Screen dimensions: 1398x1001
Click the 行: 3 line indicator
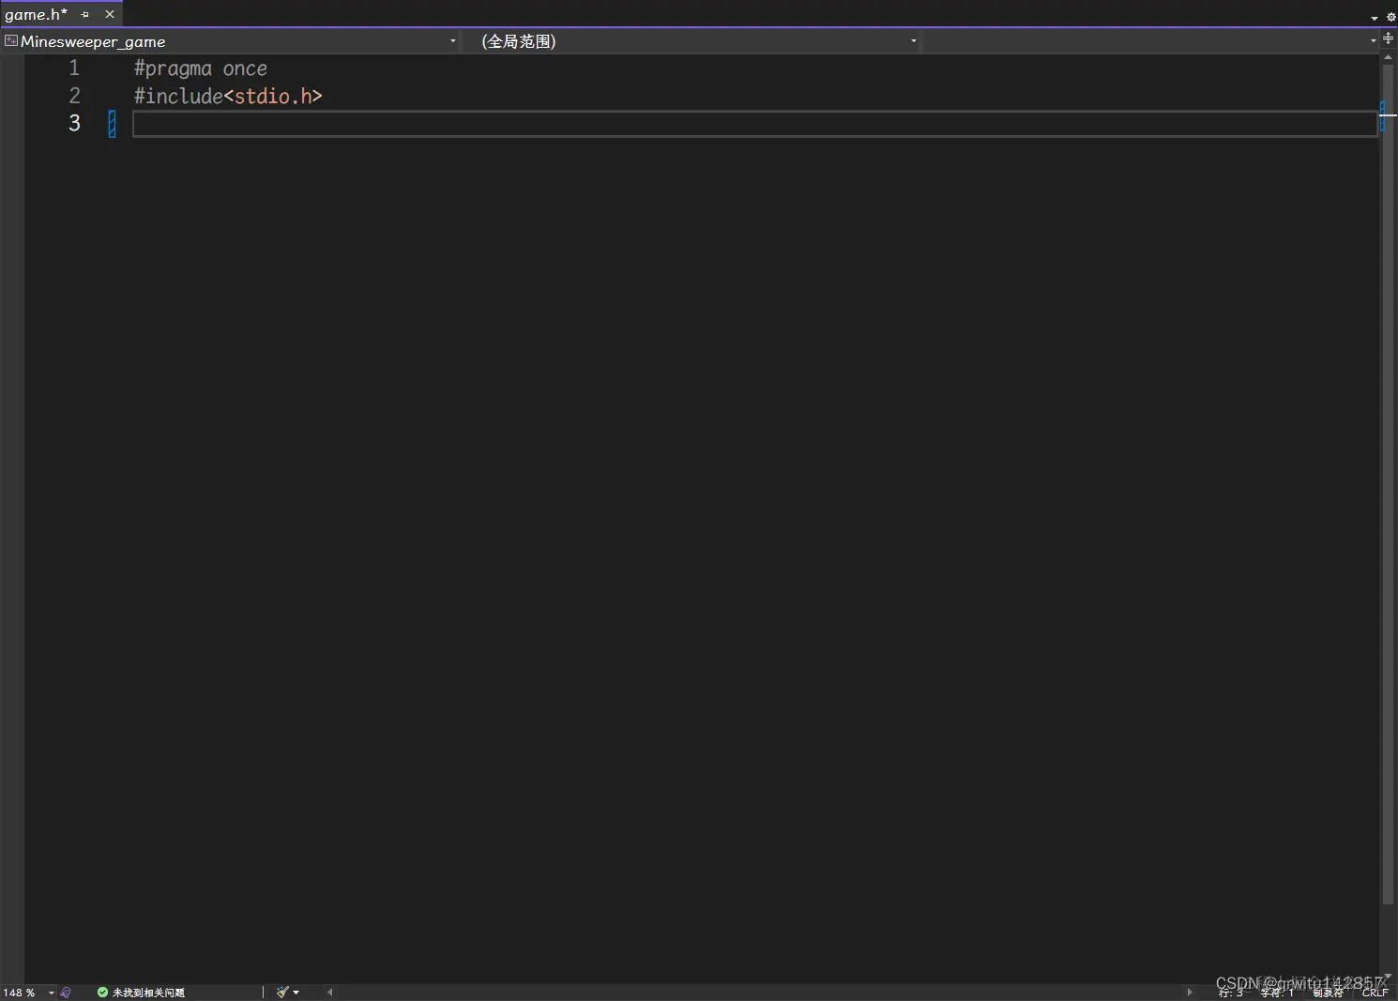click(x=1231, y=993)
